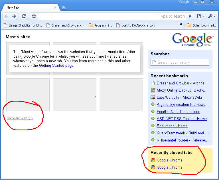Screen dimensions: 219x180
Task: Open ASP.NET RSS Toolkit - Home bookmark
Action: tap(182, 119)
